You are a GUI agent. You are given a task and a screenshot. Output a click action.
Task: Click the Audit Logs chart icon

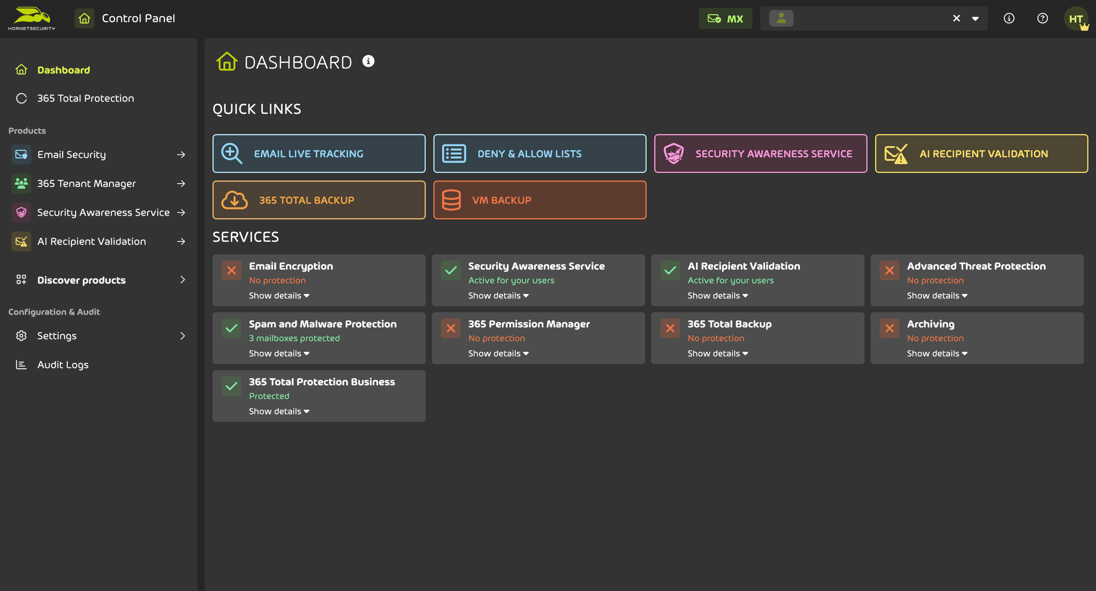(21, 365)
